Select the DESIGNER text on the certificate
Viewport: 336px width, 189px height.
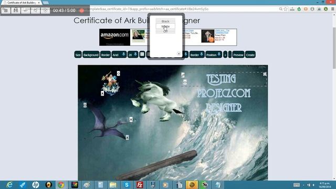pos(224,108)
